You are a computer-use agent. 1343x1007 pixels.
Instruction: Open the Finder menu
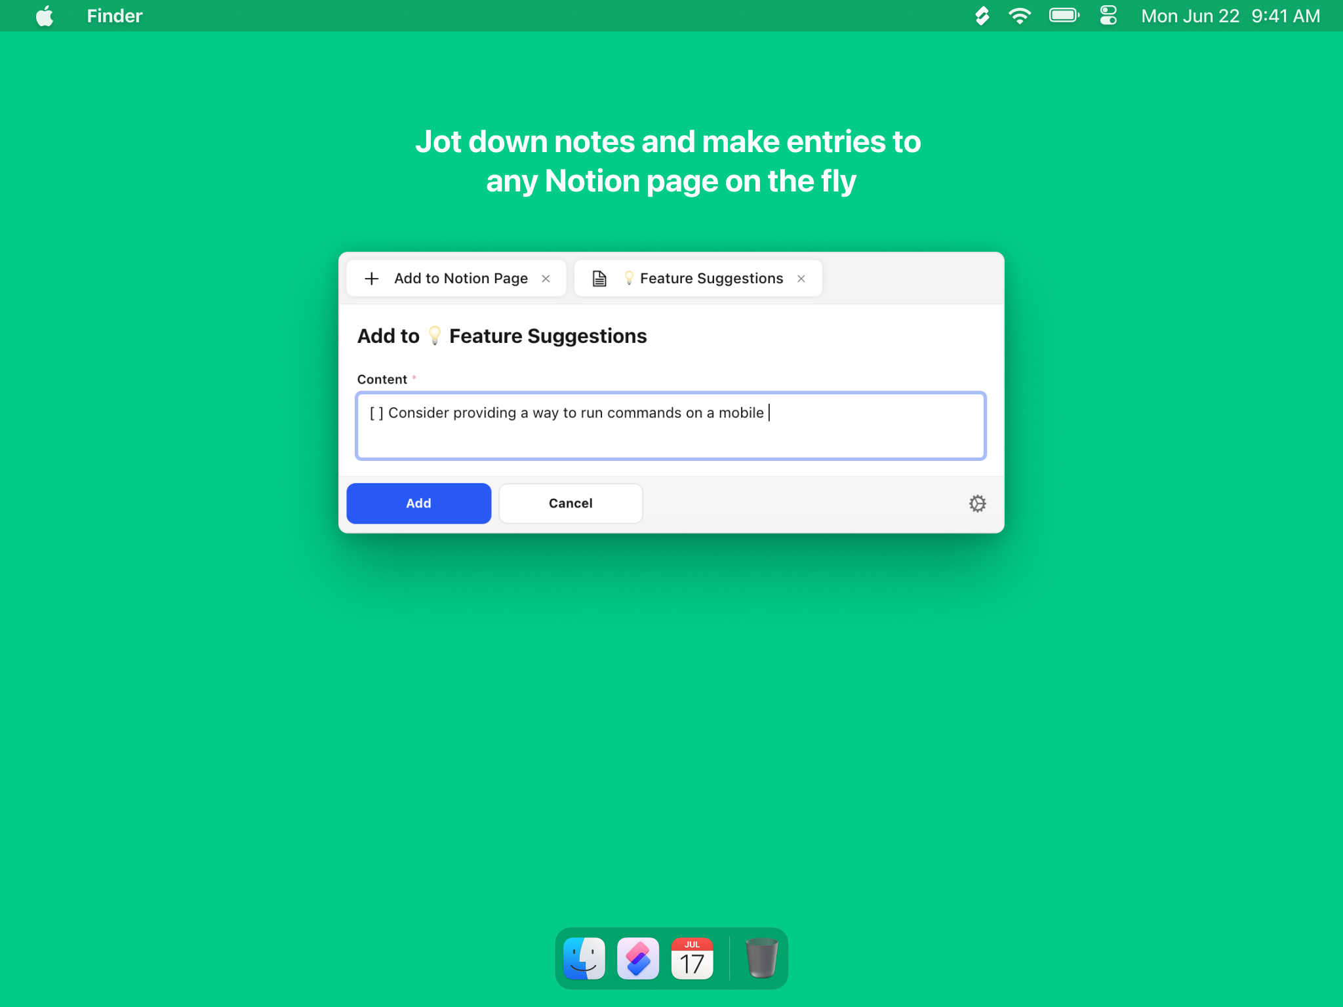coord(114,16)
